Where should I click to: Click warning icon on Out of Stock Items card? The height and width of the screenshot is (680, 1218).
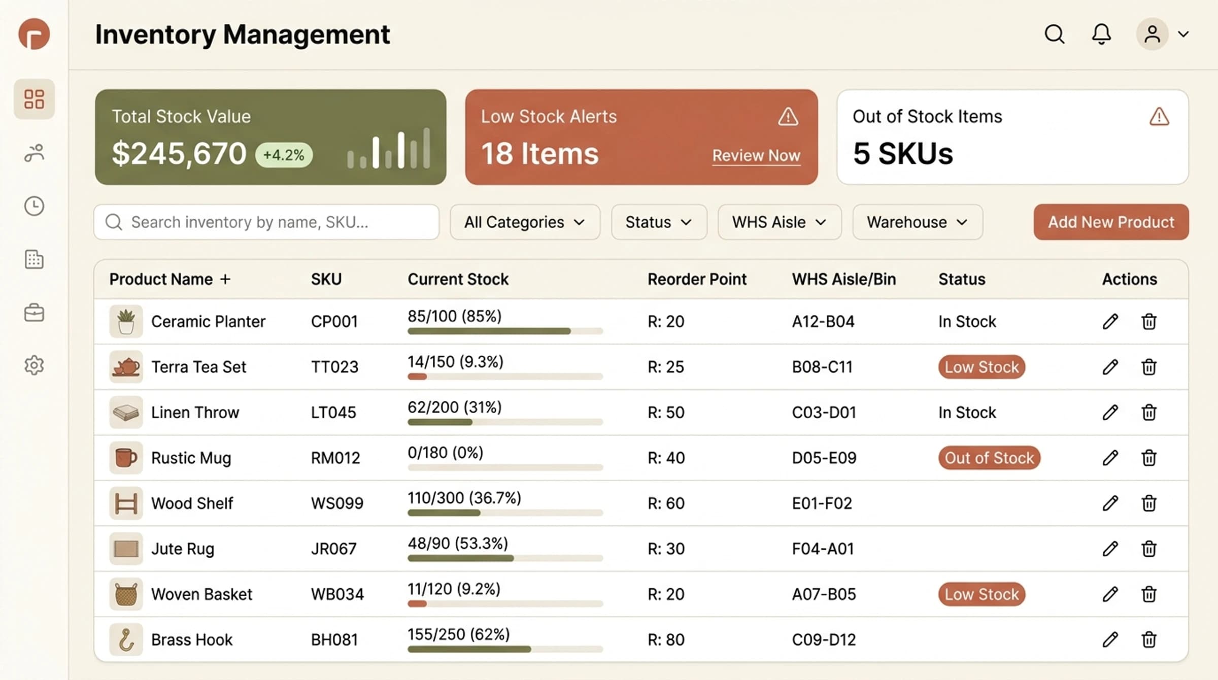point(1159,117)
